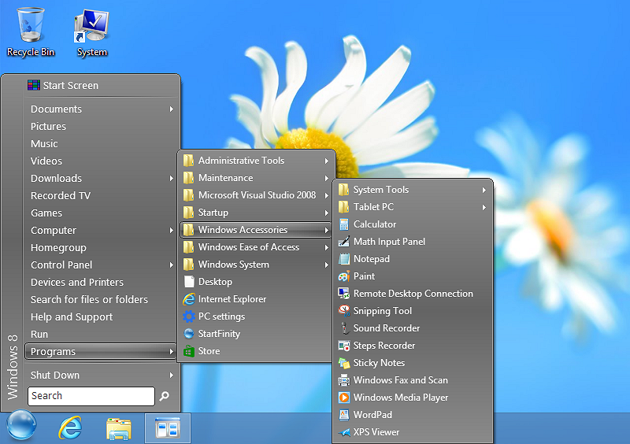
Task: Open the Videos menu item
Action: pyautogui.click(x=101, y=161)
